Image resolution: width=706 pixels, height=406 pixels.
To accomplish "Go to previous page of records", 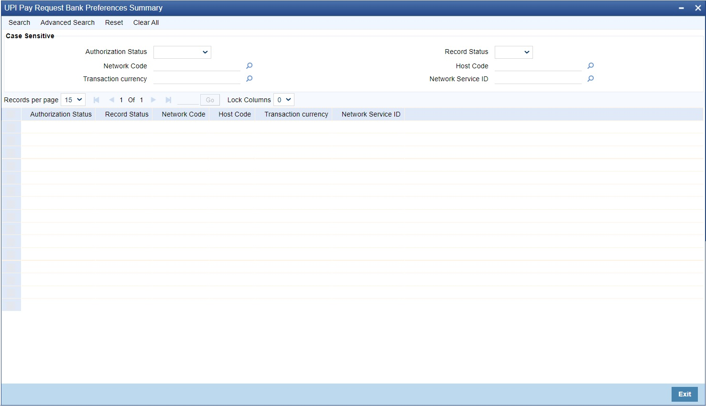I will pos(111,100).
